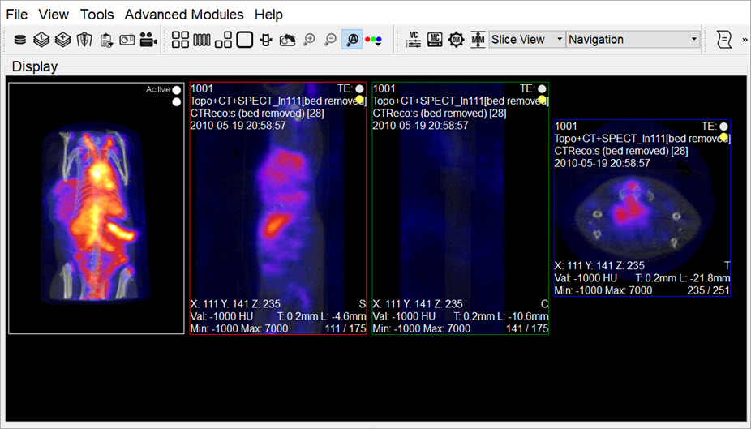Click the video camera recording icon
Viewport: 751px width, 429px height.
pyautogui.click(x=148, y=40)
